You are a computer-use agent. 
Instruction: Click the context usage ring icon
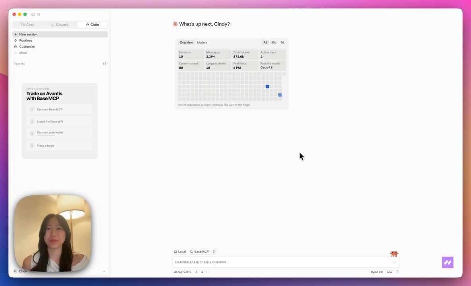pyautogui.click(x=397, y=272)
